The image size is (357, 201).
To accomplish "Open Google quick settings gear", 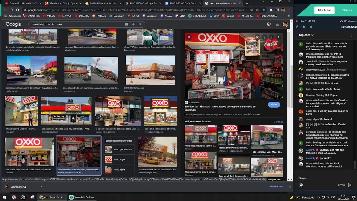I will click(269, 24).
